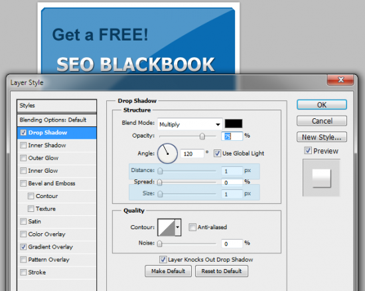This screenshot has height=291, width=365.
Task: Click the OK button
Action: pyautogui.click(x=322, y=105)
